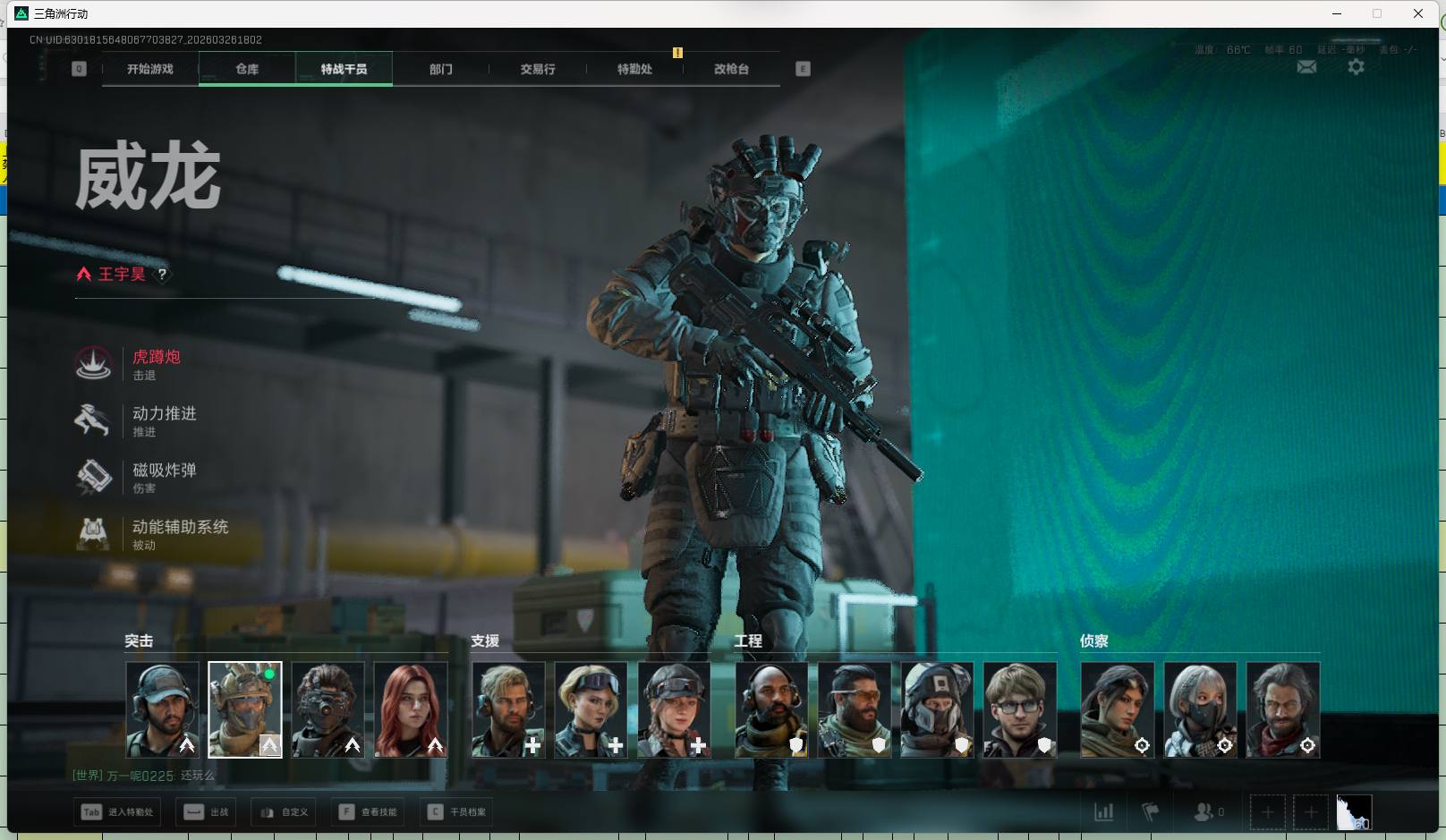Screen dimensions: 1446x840
Task: Click the flag icon in bottom bar
Action: click(x=1151, y=812)
